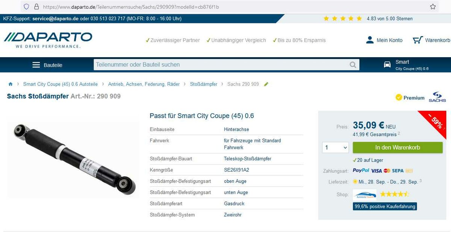Image resolution: width=451 pixels, height=236 pixels.
Task: Click the shop star rating
Action: point(394,194)
